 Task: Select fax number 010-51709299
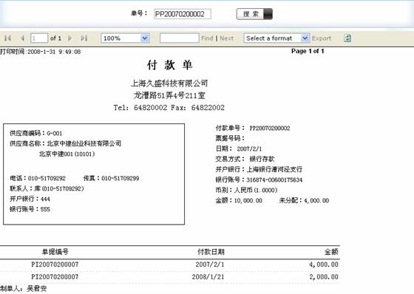click(121, 179)
